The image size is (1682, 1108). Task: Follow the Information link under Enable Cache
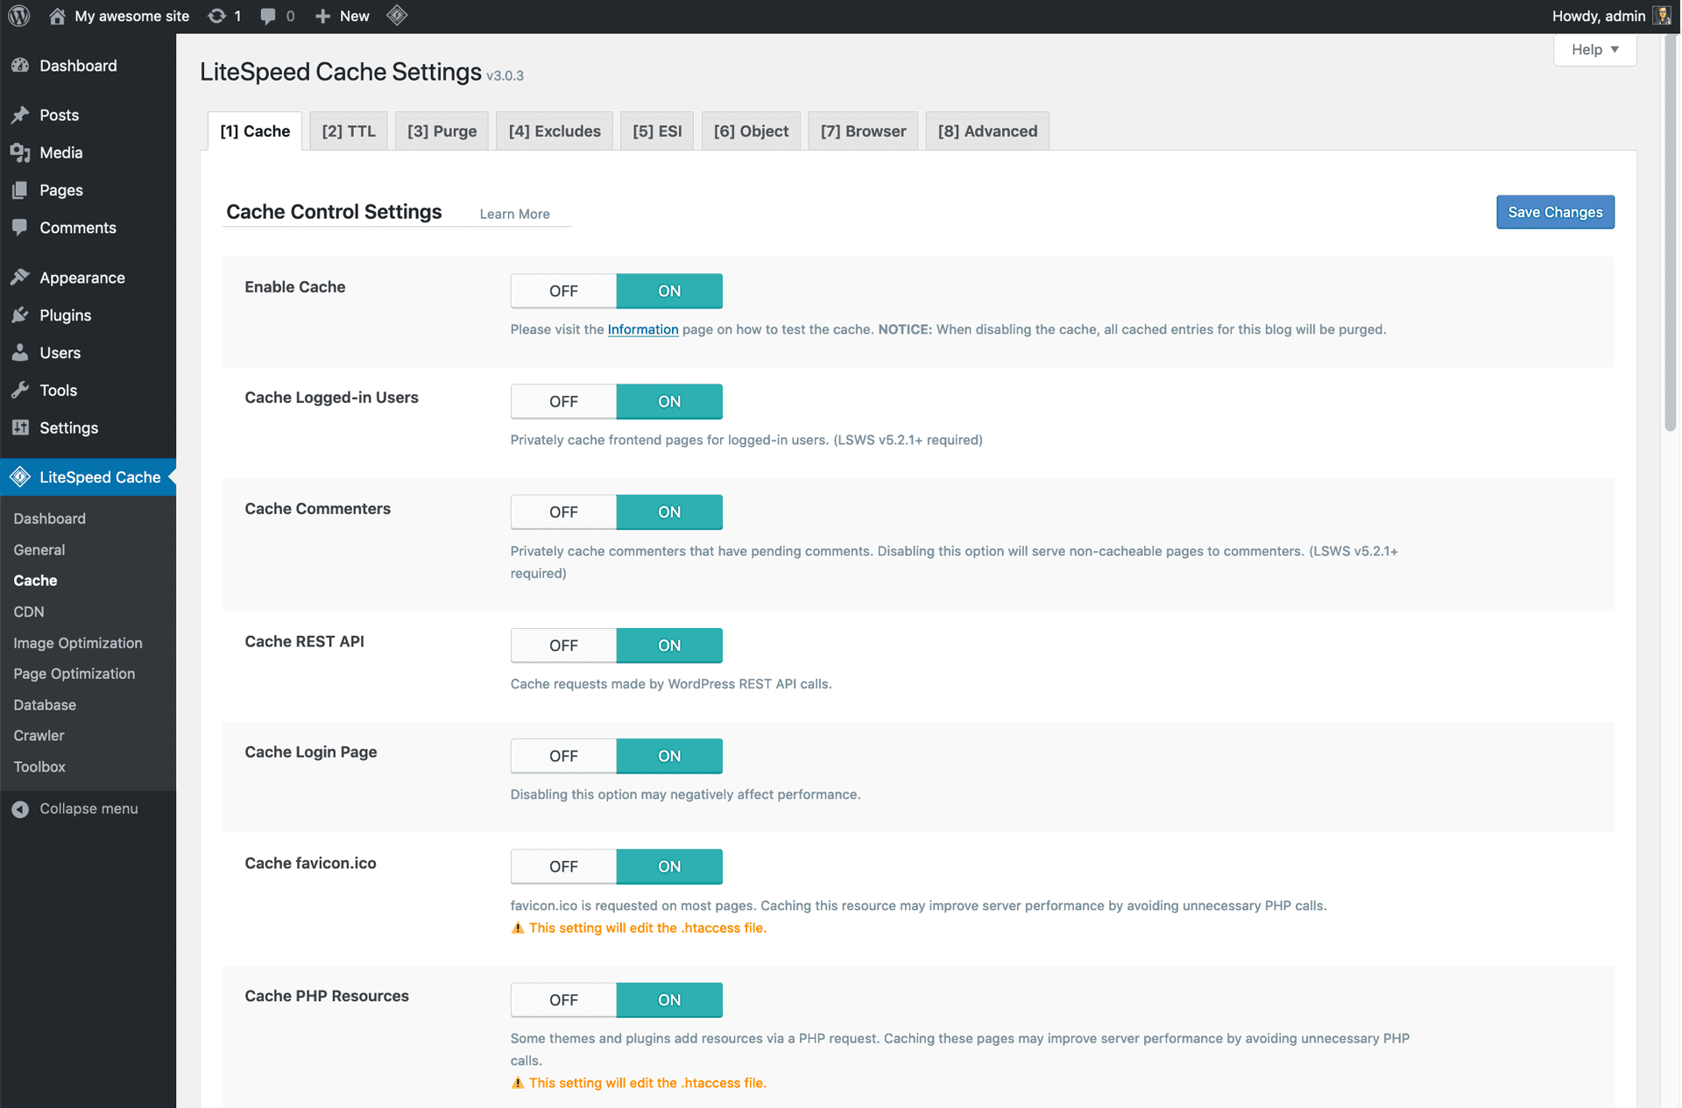(643, 329)
